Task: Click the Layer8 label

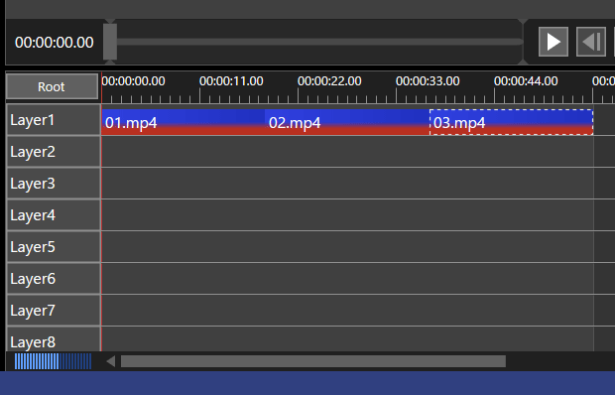Action: point(33,342)
